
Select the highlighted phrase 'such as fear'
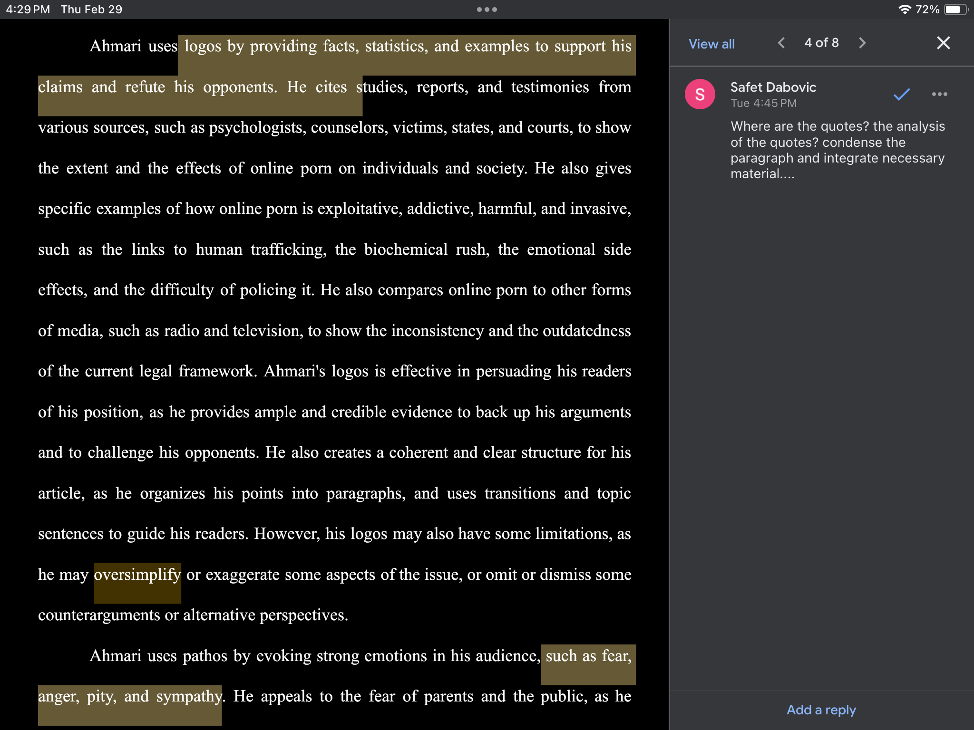588,656
